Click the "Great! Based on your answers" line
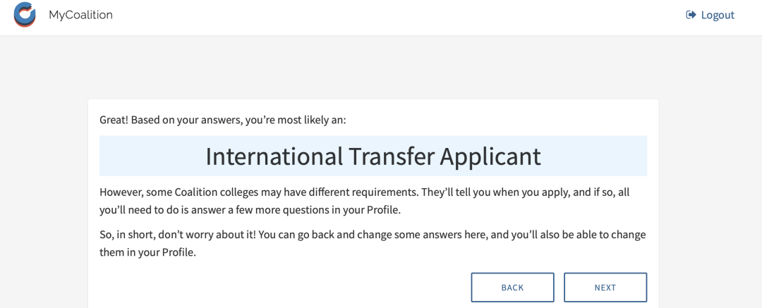Viewport: 762px width, 308px height. tap(222, 120)
